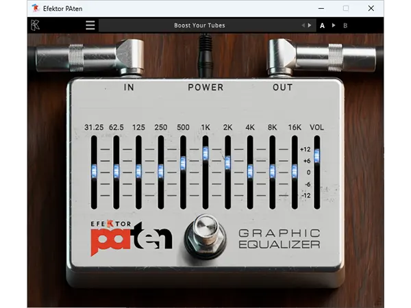The image size is (411, 308).
Task: Toggle the bypass footswitch
Action: pos(206,237)
